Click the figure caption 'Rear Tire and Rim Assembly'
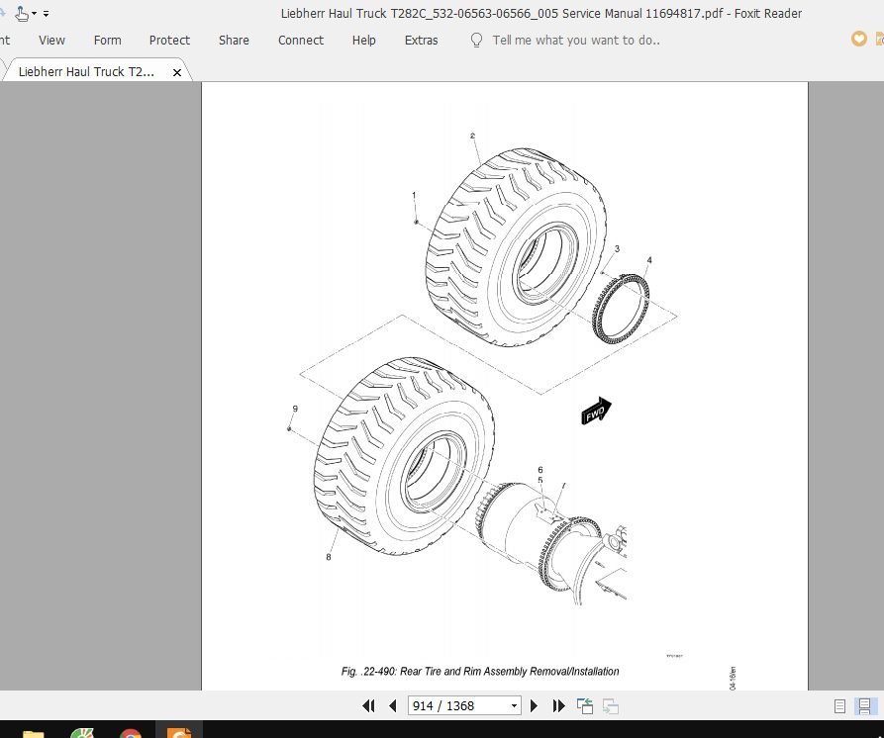Screen dimensions: 884x738 tap(481, 671)
